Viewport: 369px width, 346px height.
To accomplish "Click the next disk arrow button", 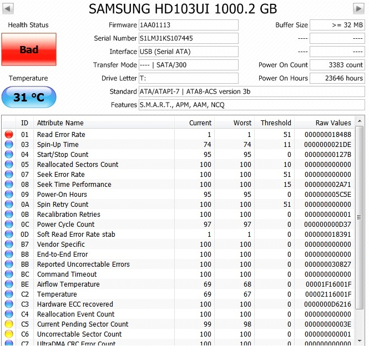I will (x=358, y=8).
